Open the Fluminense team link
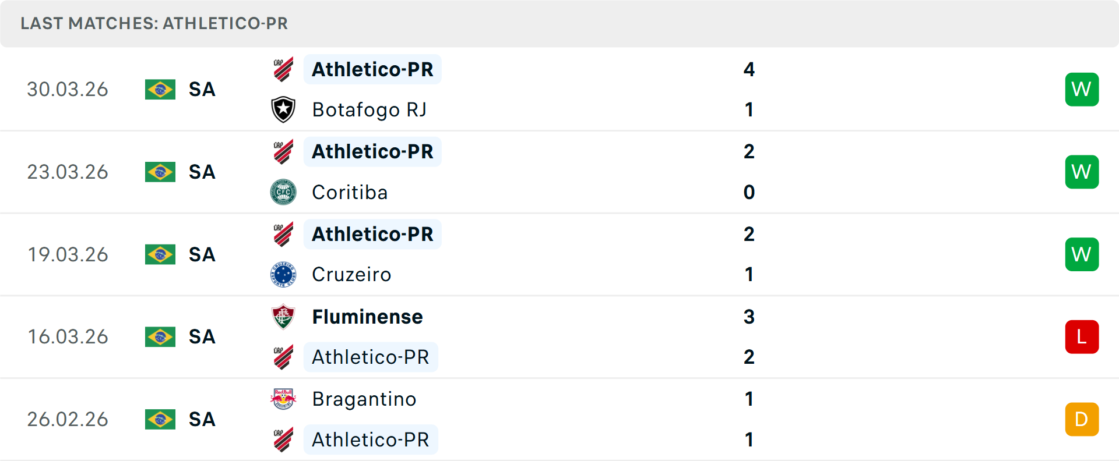Image resolution: width=1119 pixels, height=461 pixels. 367,317
